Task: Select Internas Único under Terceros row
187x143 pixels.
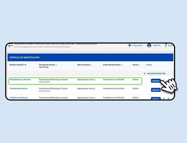Action: point(44,82)
